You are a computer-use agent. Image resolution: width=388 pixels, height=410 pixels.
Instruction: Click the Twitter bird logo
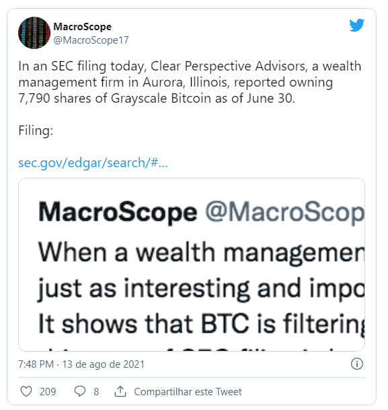[356, 25]
